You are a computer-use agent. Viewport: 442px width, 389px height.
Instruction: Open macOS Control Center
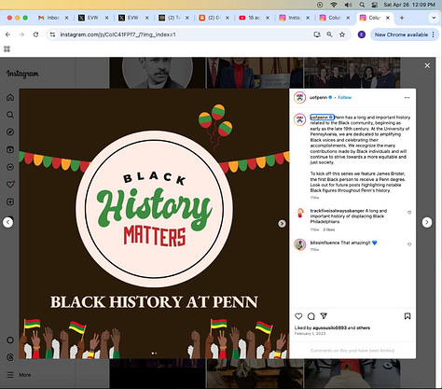[375, 5]
